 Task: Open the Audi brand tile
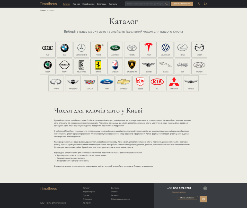(48, 50)
